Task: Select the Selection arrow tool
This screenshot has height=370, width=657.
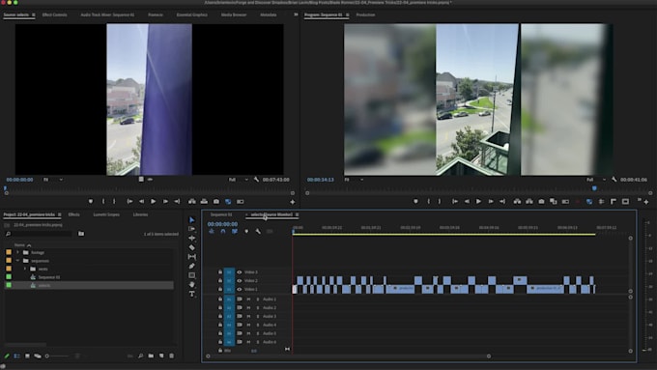Action: point(192,220)
